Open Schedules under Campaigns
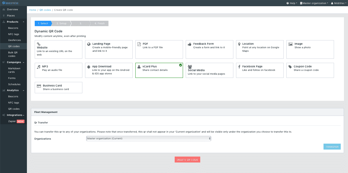The height and width of the screenshot is (173, 348). coord(14,84)
